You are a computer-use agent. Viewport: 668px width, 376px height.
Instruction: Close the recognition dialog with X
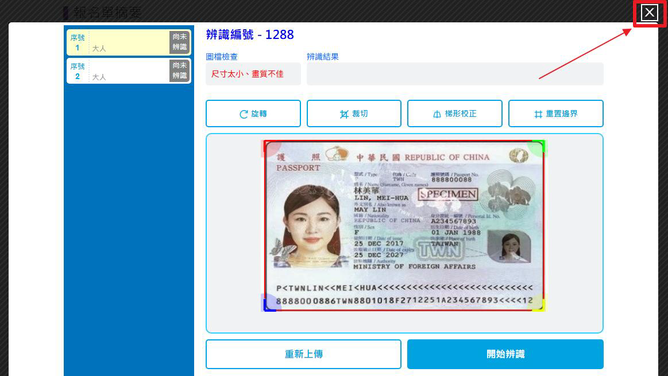click(649, 13)
